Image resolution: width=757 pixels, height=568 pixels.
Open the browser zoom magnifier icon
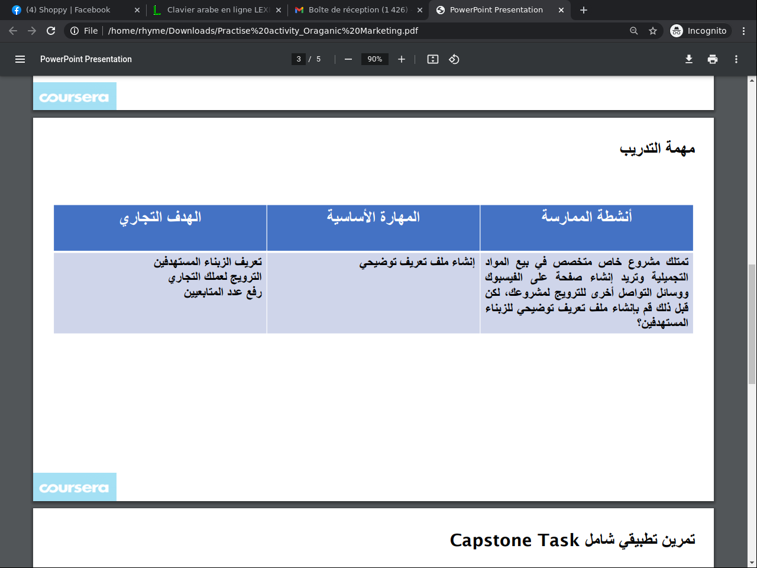(x=634, y=31)
